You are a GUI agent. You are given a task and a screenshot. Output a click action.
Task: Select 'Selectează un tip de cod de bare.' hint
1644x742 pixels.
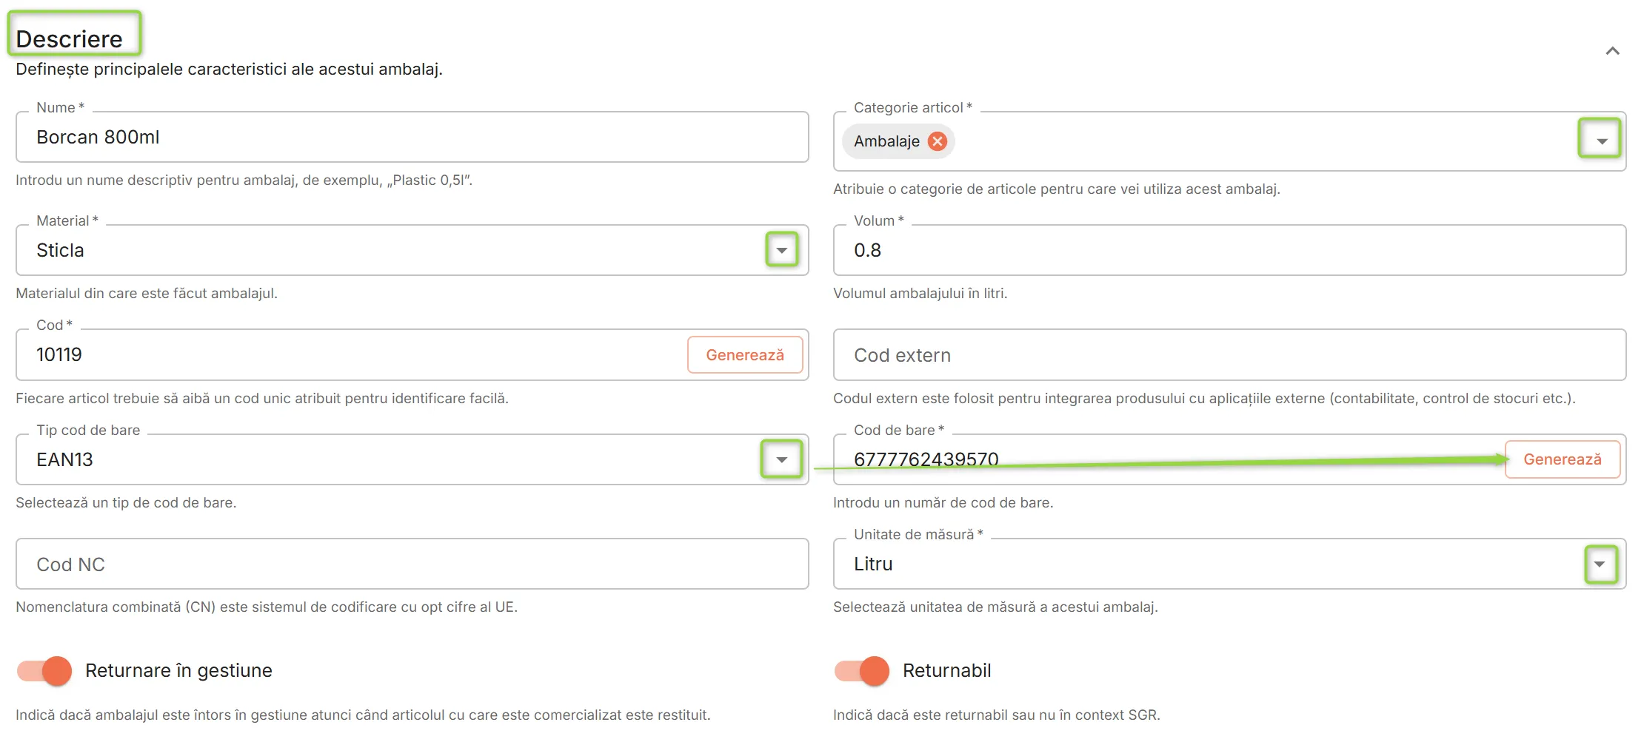(126, 502)
